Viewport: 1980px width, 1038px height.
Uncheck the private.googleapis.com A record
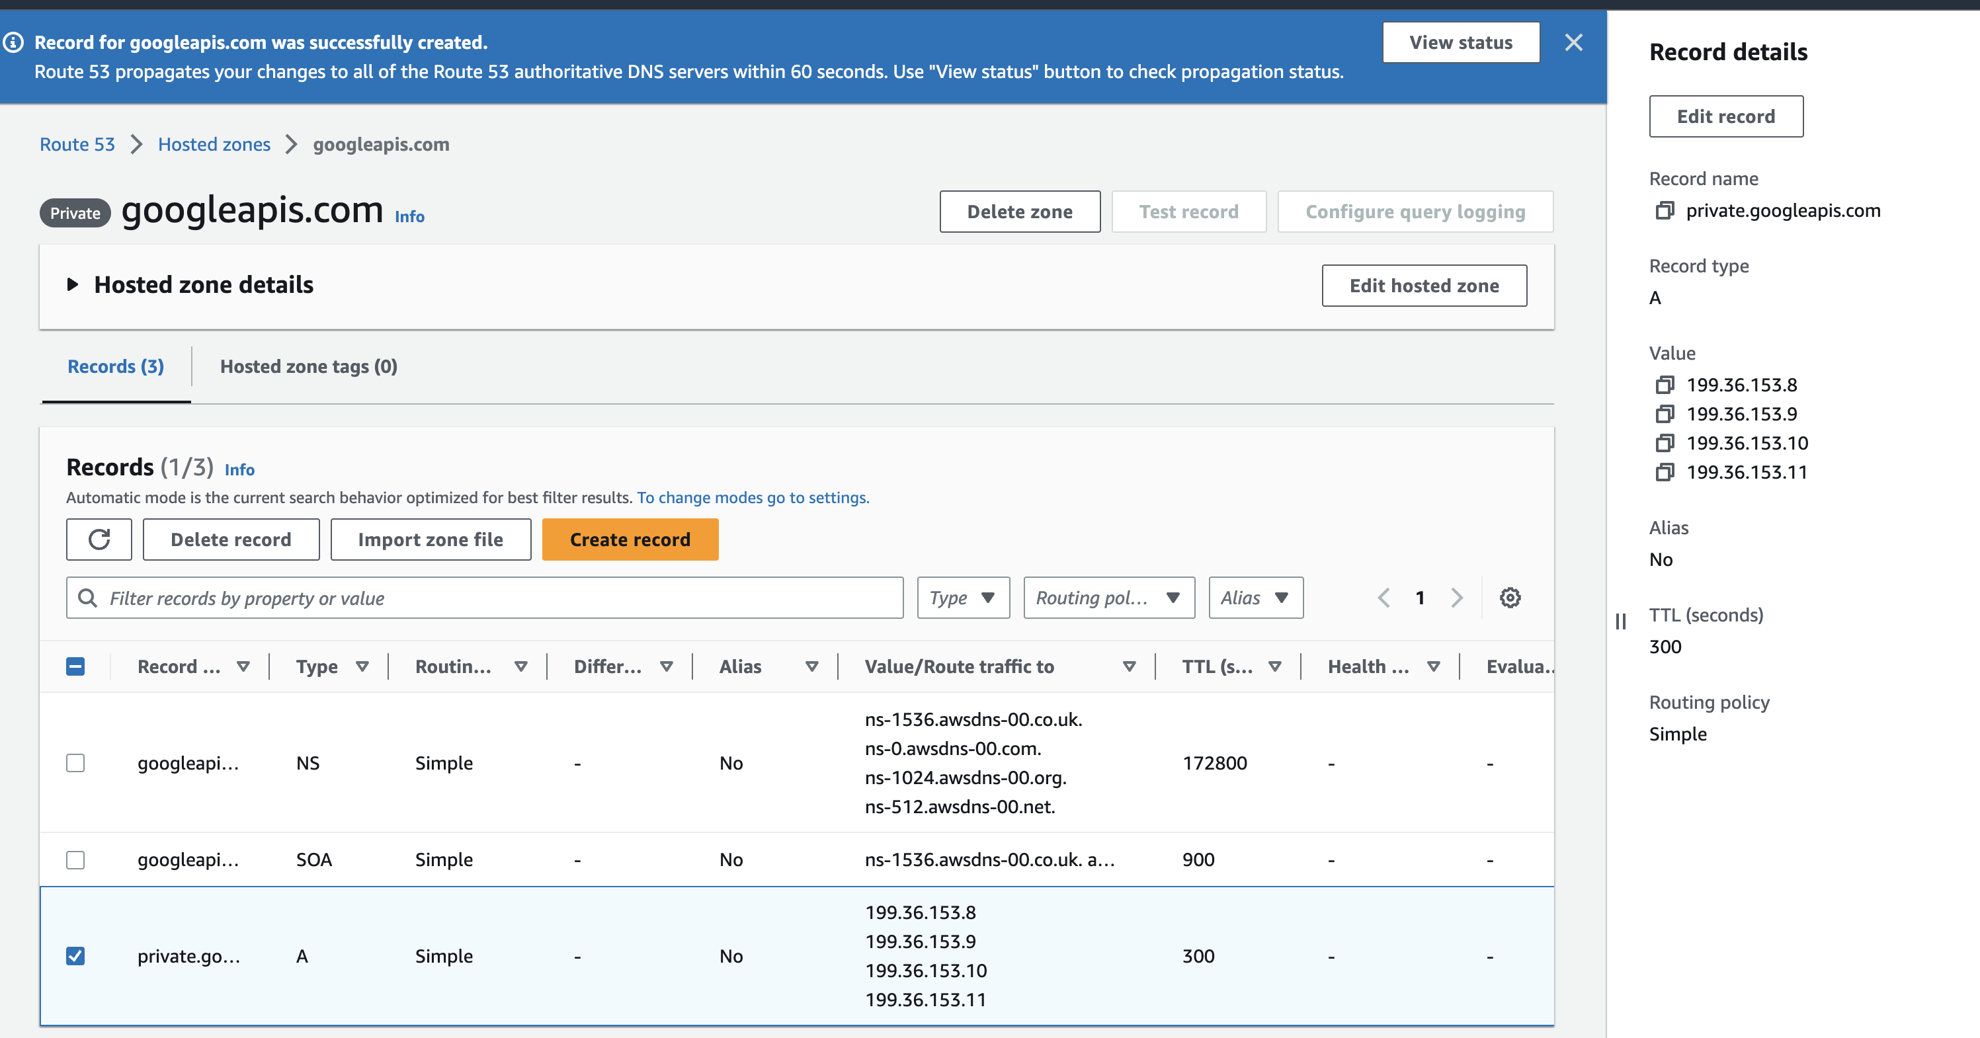[x=75, y=956]
